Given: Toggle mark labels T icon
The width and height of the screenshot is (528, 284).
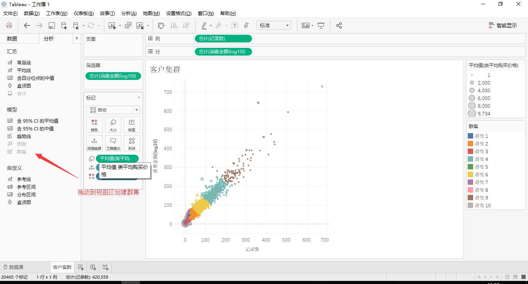Looking at the screenshot, I should click(235, 25).
